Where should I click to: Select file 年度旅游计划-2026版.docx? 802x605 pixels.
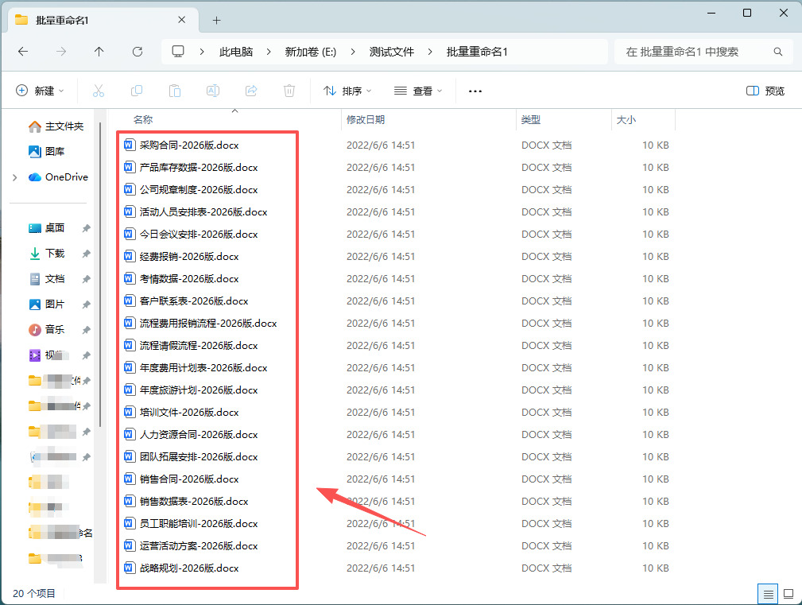(199, 390)
